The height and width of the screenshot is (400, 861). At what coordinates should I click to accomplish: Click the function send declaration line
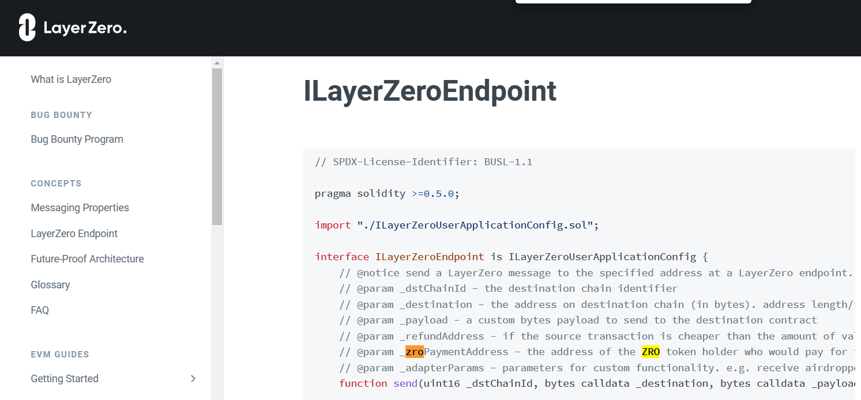(x=577, y=383)
